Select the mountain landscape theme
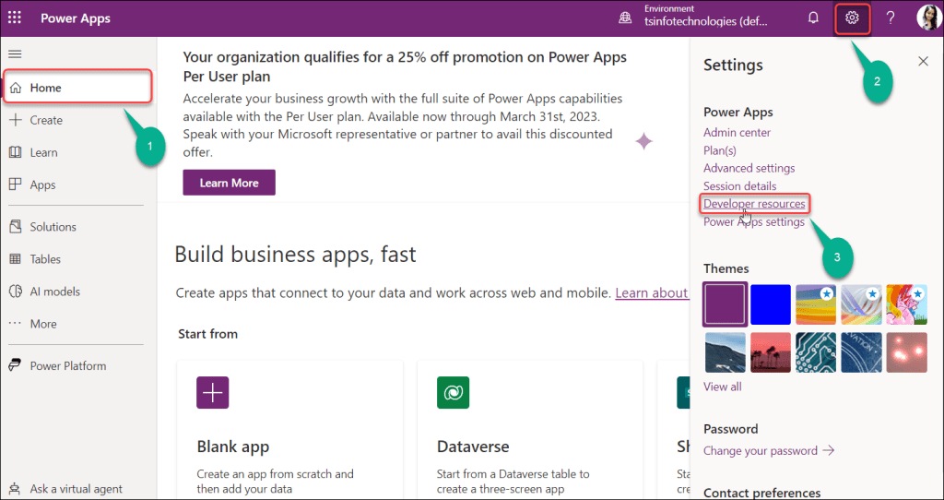 point(726,352)
